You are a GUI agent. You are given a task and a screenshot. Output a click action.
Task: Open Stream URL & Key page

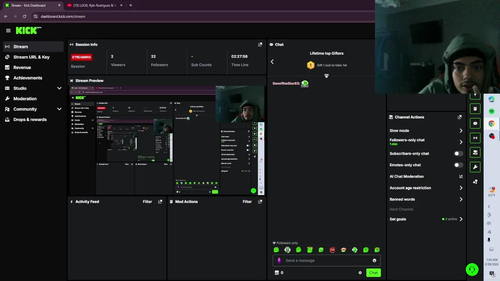pos(33,57)
